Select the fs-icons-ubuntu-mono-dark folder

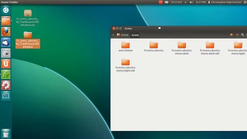pos(182,48)
